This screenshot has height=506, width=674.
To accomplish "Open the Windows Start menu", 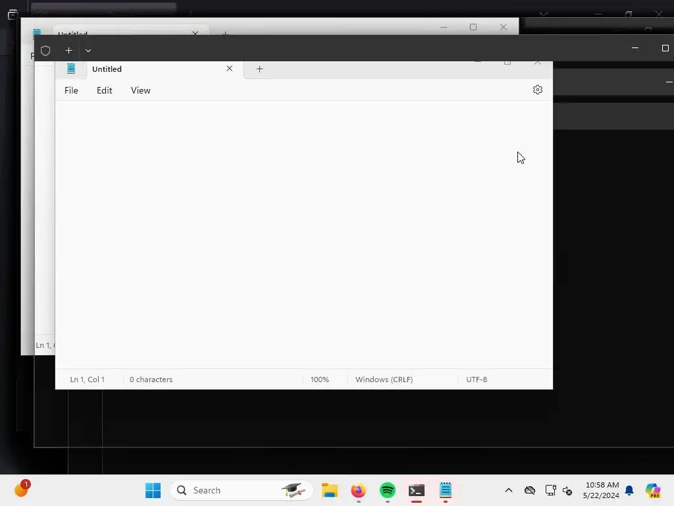I will pyautogui.click(x=153, y=490).
